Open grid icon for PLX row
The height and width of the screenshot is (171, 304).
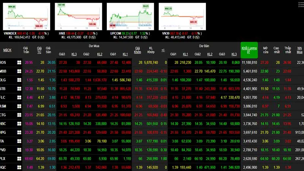[x=19, y=158]
